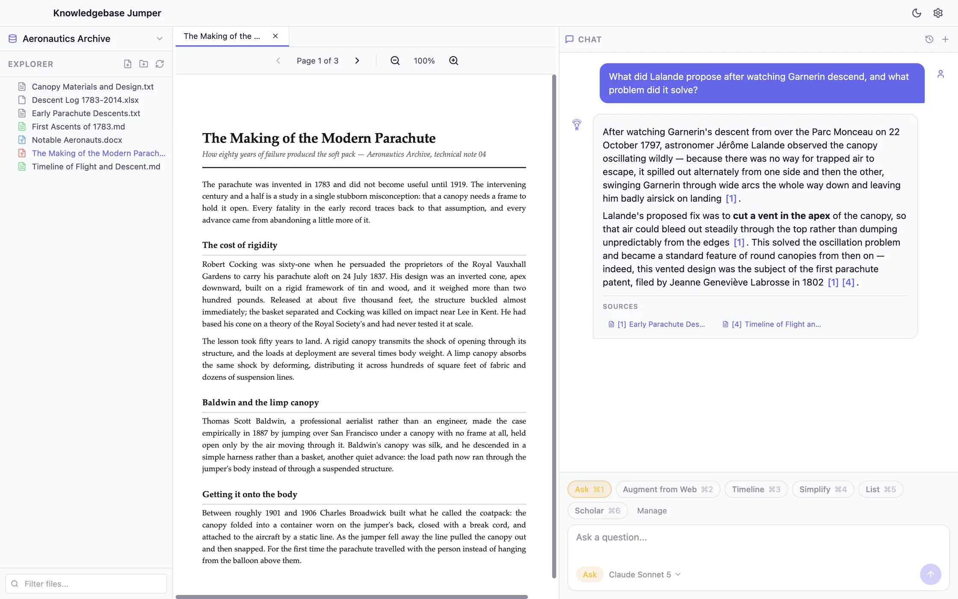Viewport: 958px width, 599px height.
Task: Click the Page 1 of 3 indicator
Action: (317, 61)
